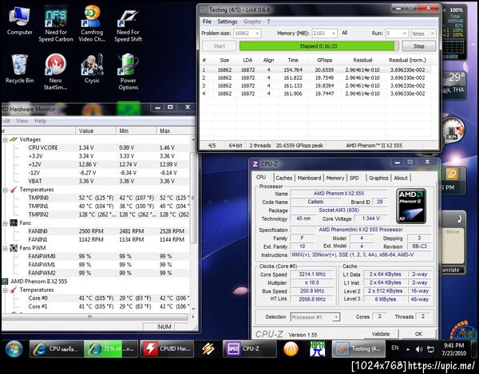479x374 pixels.
Task: Click the All memory button in LinX
Action: point(344,33)
